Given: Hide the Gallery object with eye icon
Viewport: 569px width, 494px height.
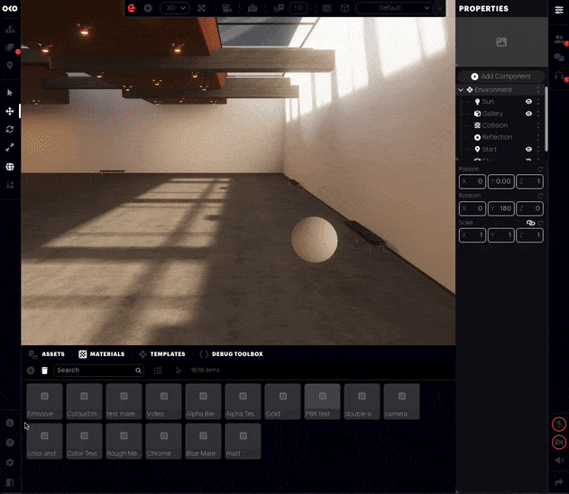Looking at the screenshot, I should pos(528,114).
